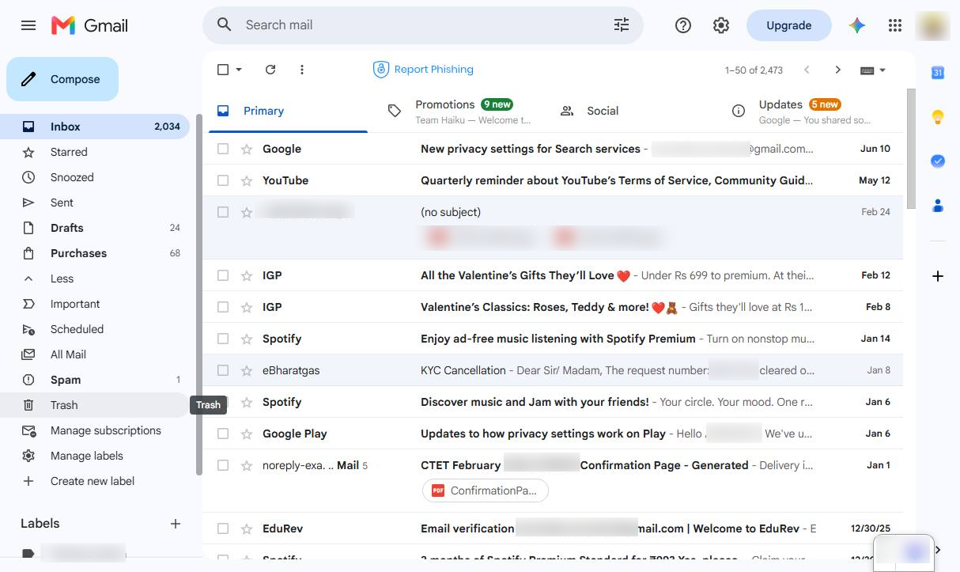
Task: Open the Snoozed folder
Action: coord(95,177)
